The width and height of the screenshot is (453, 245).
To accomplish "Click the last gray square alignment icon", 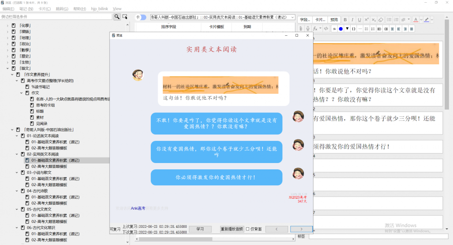I will (x=412, y=29).
